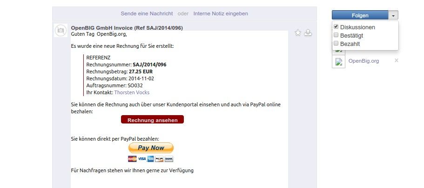Click the Bank payment icon

[169, 159]
